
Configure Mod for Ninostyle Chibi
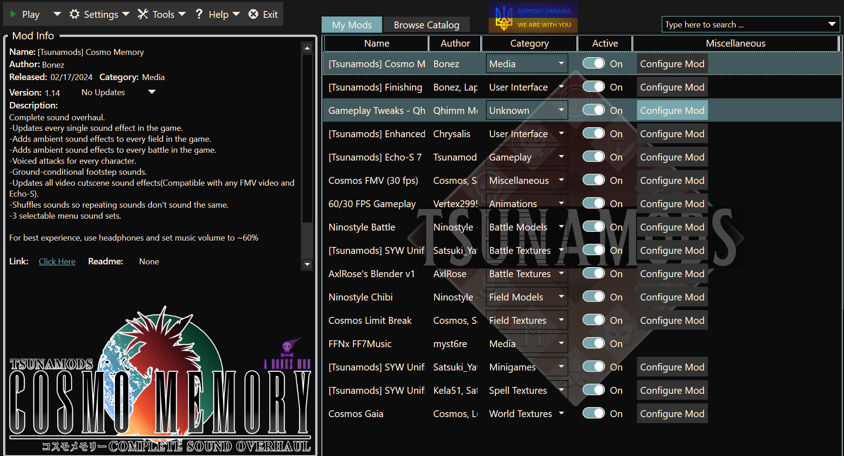[672, 297]
